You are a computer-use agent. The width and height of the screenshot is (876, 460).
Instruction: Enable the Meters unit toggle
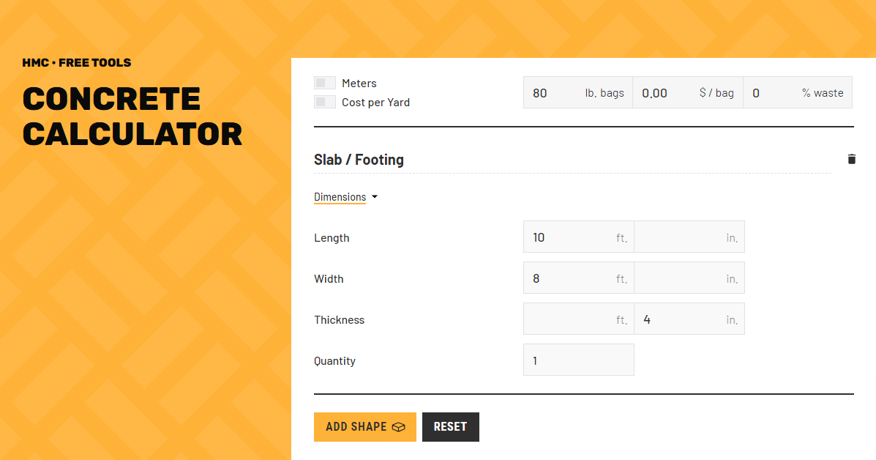(324, 83)
